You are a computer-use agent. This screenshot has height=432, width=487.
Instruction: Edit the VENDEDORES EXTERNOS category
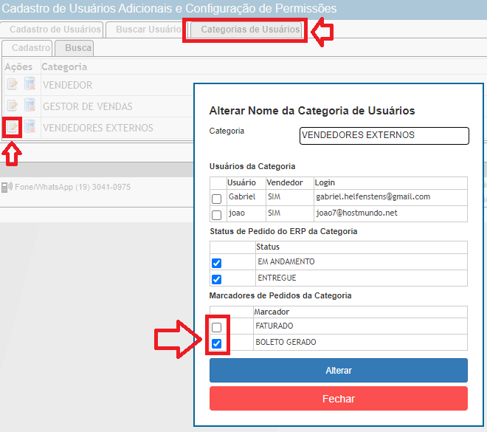13,127
